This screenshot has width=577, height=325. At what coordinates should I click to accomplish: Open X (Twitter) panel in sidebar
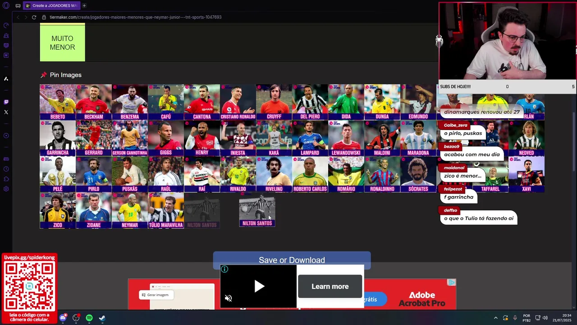click(x=6, y=112)
